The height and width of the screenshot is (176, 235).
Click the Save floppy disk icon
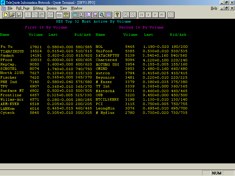point(19,15)
